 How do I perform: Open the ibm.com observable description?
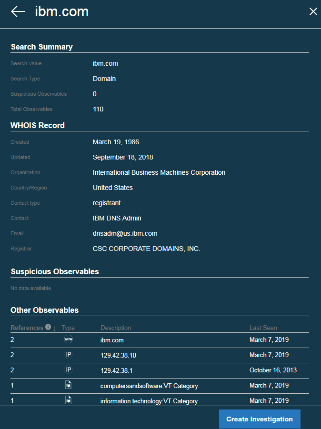pyautogui.click(x=112, y=340)
